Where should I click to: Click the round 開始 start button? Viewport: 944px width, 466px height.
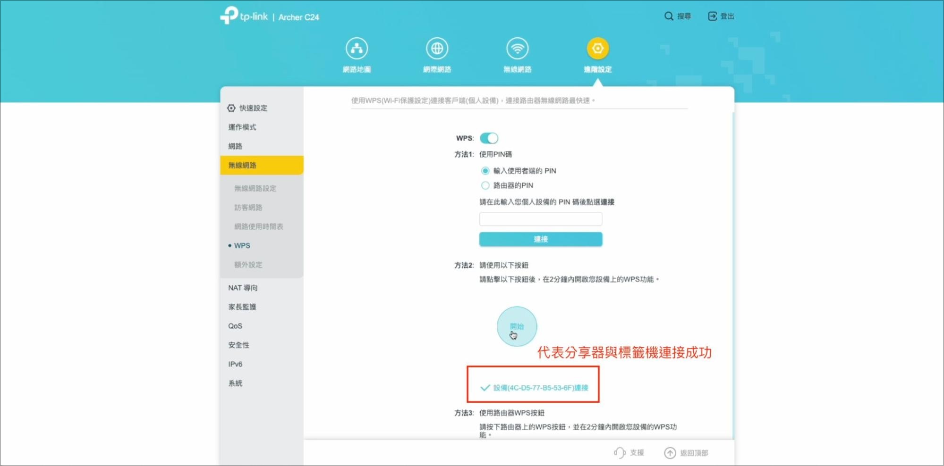tap(517, 326)
